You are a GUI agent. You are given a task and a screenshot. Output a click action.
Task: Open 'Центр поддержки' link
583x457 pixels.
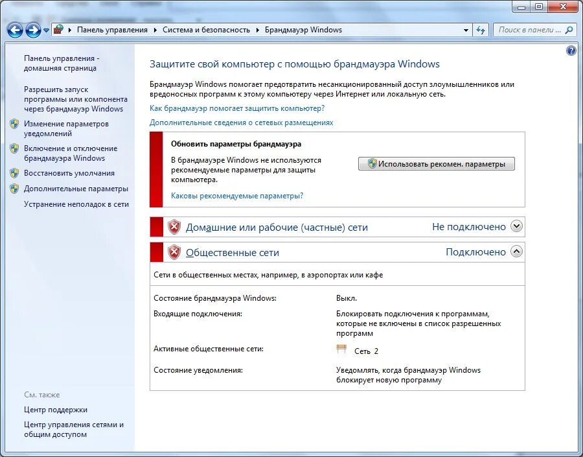[56, 410]
